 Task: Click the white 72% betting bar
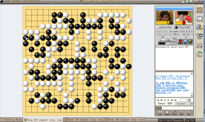click(167, 40)
